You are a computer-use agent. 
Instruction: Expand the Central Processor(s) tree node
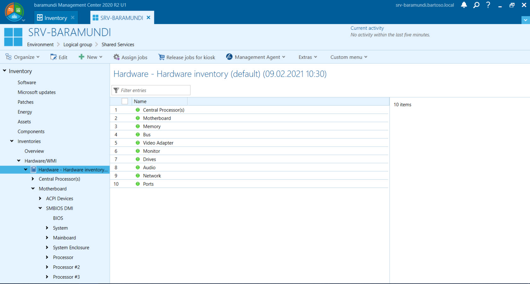point(33,179)
